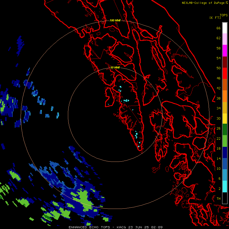Click the legend value 34
Screen dimensions: 229x229
tap(219, 108)
